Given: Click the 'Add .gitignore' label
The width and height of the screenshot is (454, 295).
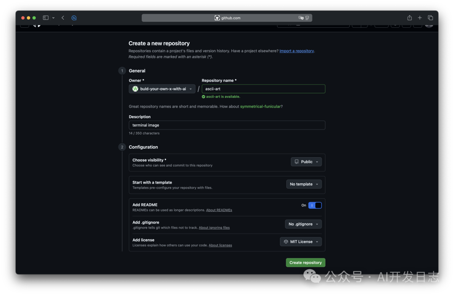Looking at the screenshot, I should point(145,222).
